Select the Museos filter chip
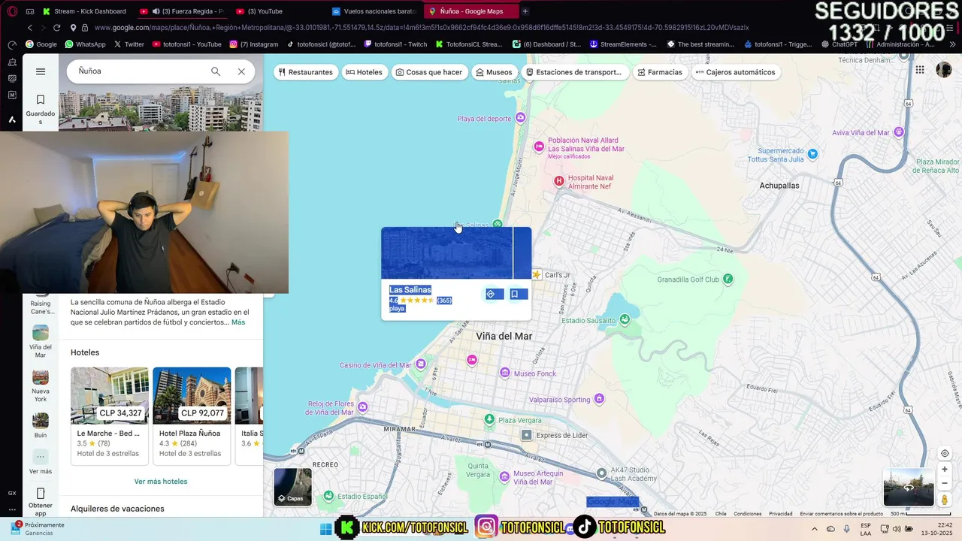Image resolution: width=962 pixels, height=541 pixels. coord(494,72)
